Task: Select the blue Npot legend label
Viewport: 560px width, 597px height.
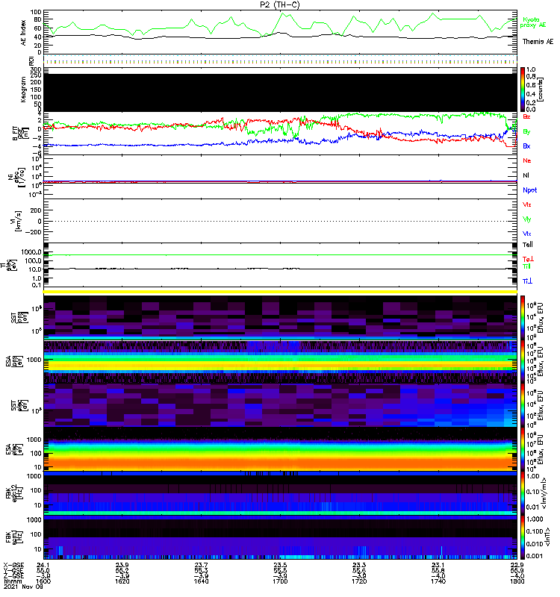Action: (529, 190)
